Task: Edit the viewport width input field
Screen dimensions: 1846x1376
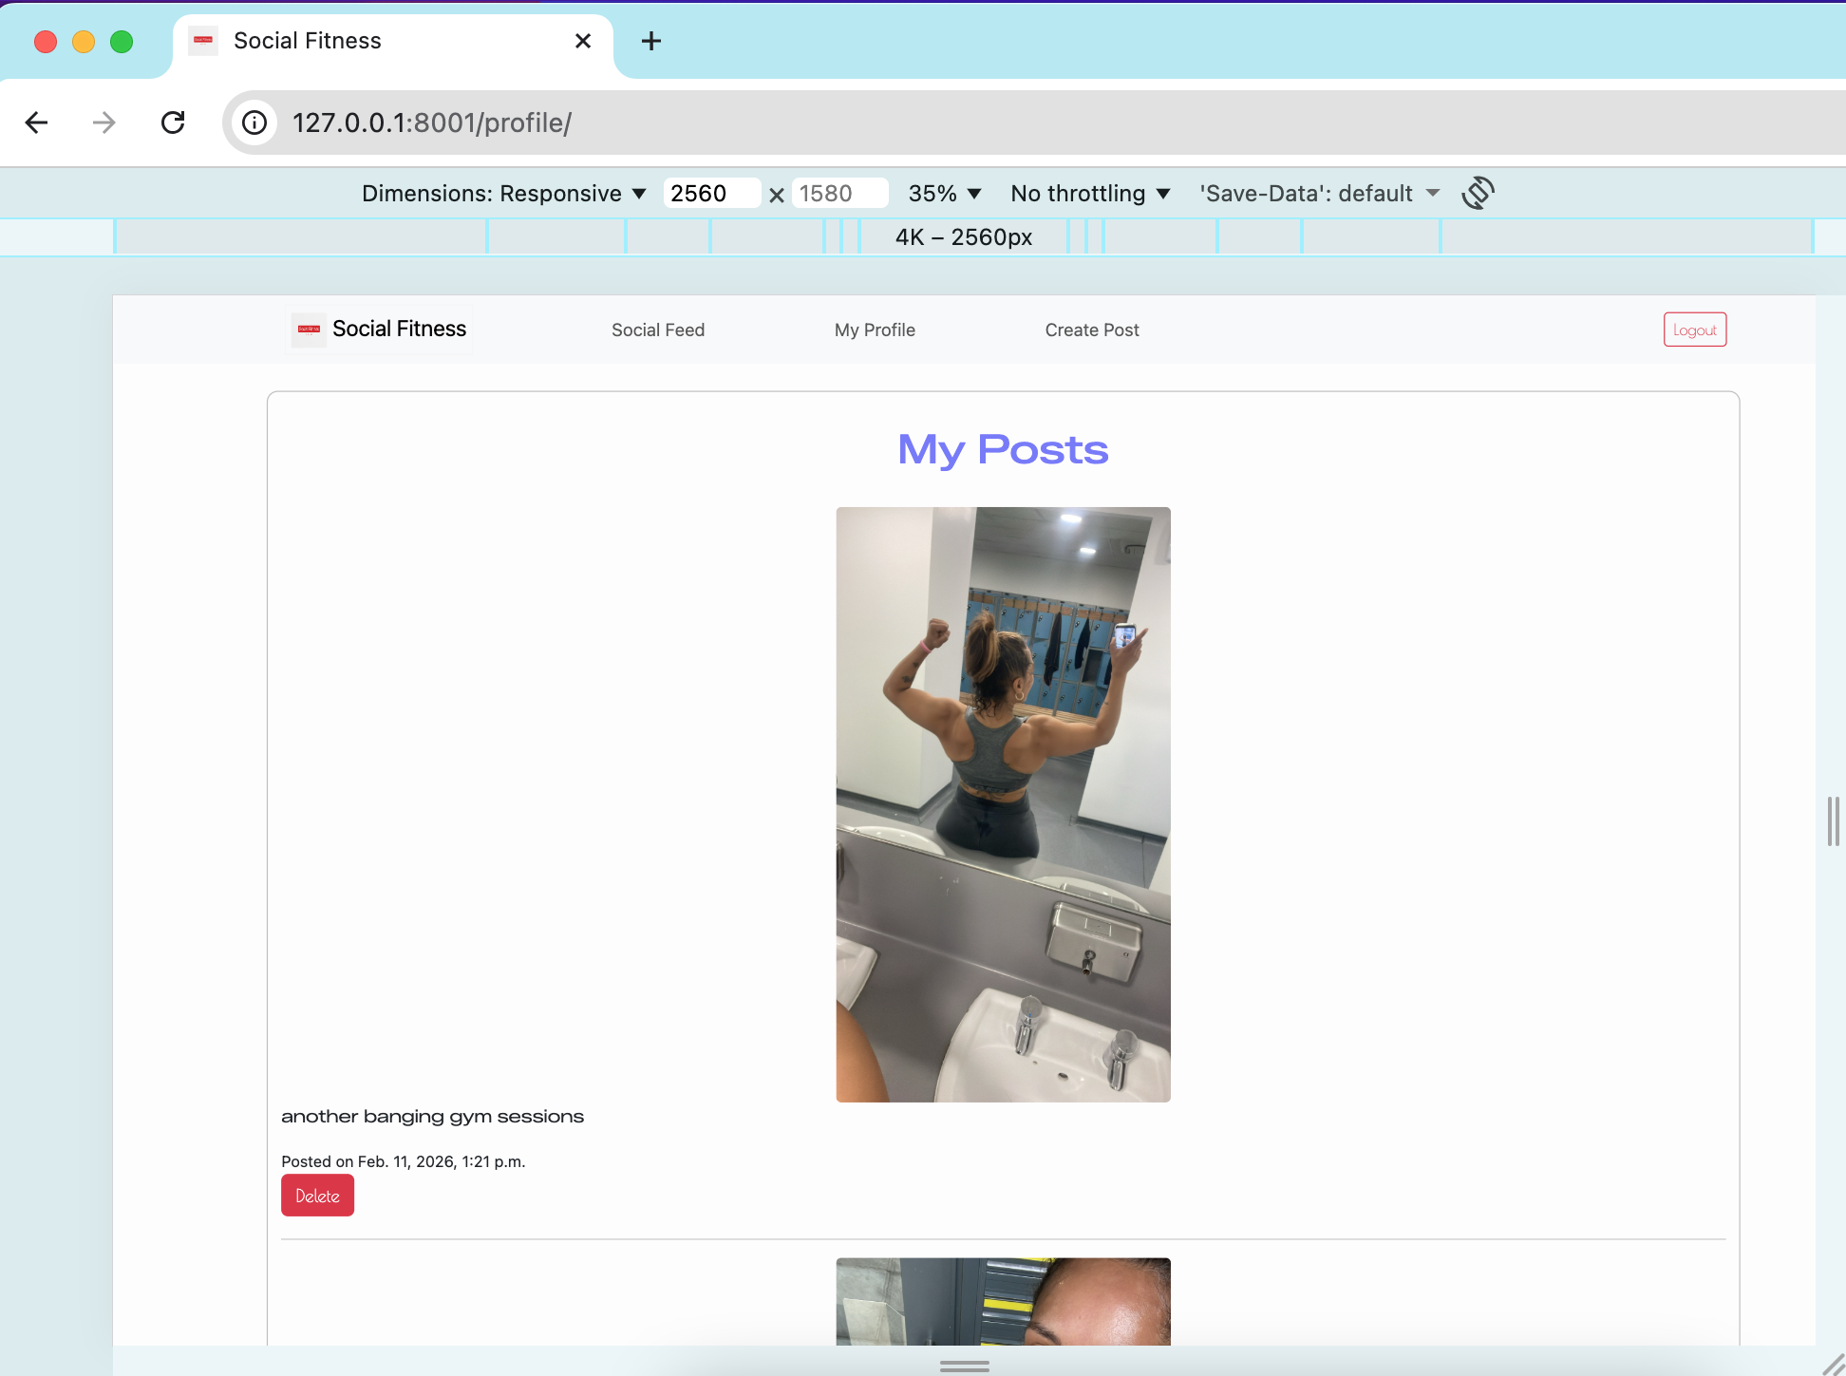Action: [x=711, y=193]
